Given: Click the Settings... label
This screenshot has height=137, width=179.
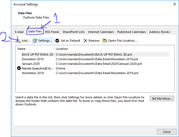Looking at the screenshot, I should point(45,41).
